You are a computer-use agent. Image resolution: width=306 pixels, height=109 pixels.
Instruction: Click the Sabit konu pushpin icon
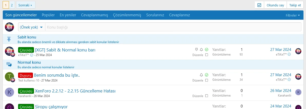click(9, 39)
